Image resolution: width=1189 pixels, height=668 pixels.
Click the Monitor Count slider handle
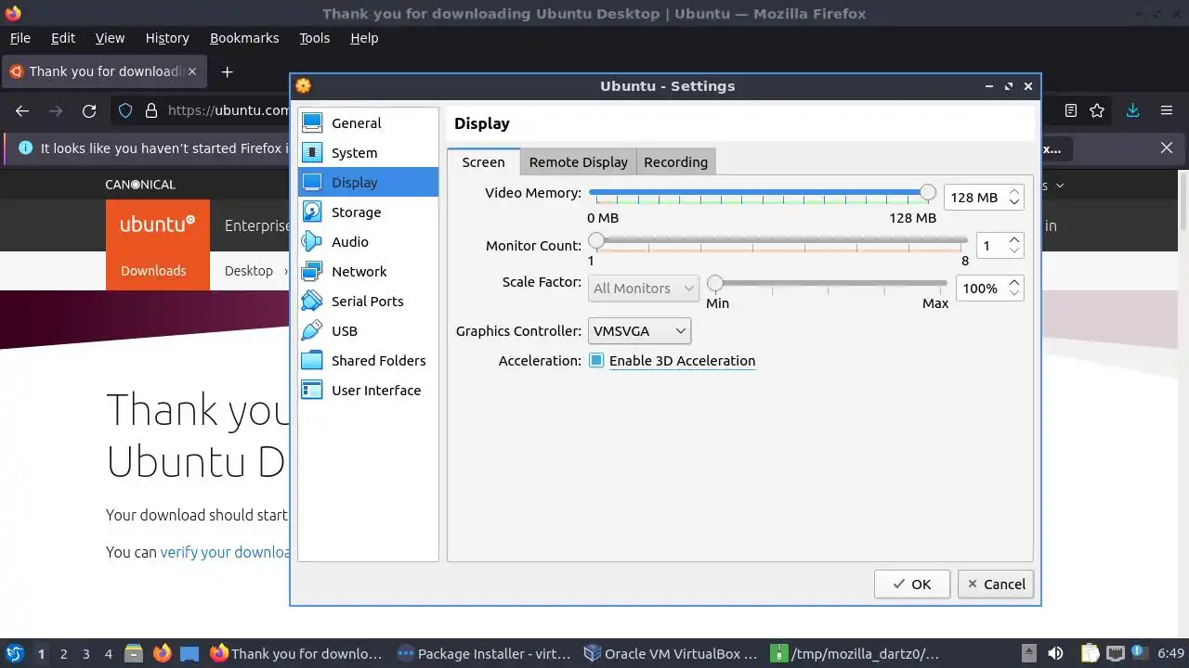coord(596,240)
